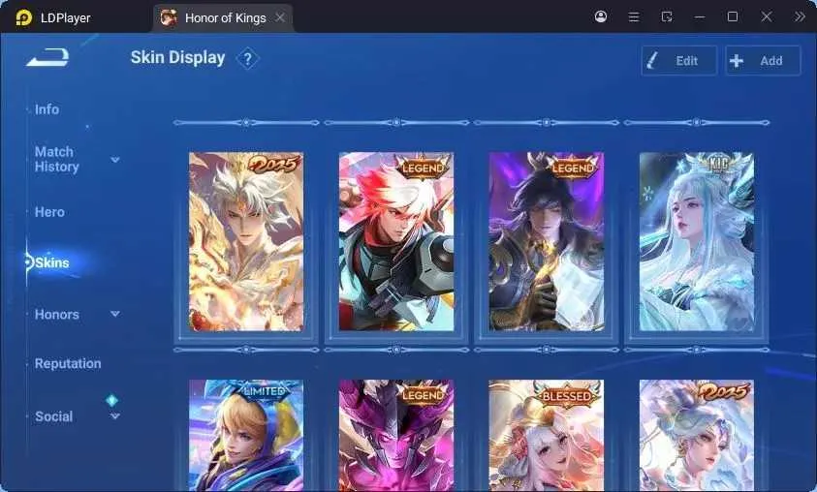Open Match History in sidebar
Image resolution: width=817 pixels, height=492 pixels.
(57, 159)
